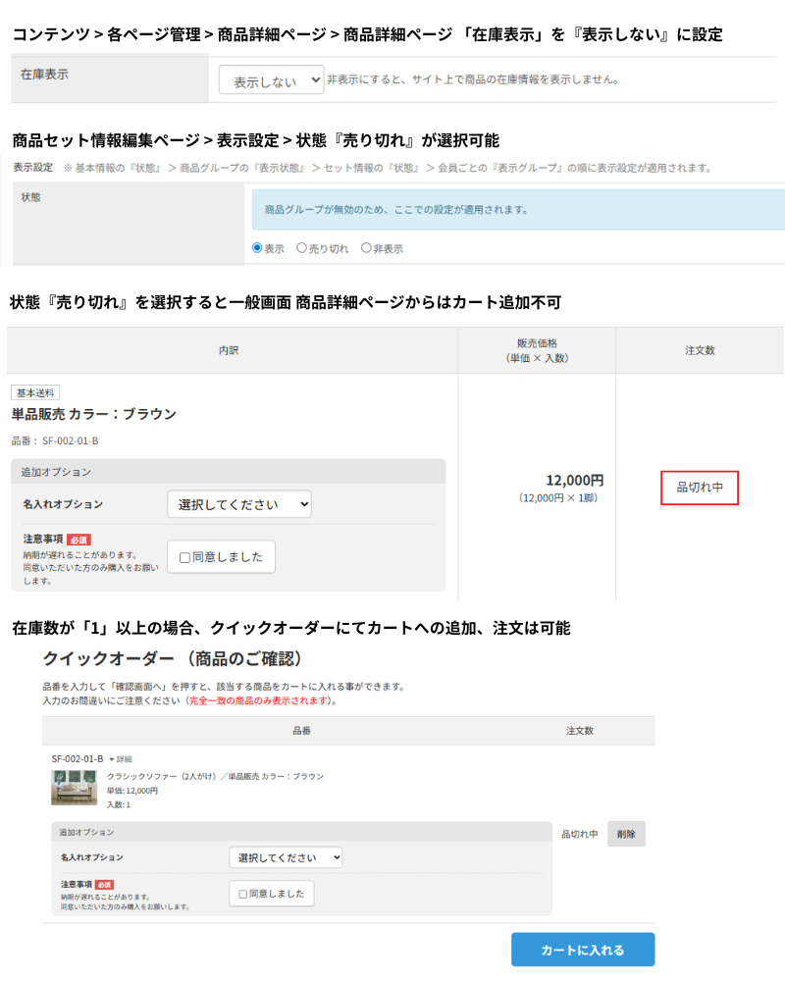This screenshot has height=981, width=785.
Task: Click the sofa product thumbnail image
Action: pyautogui.click(x=74, y=788)
